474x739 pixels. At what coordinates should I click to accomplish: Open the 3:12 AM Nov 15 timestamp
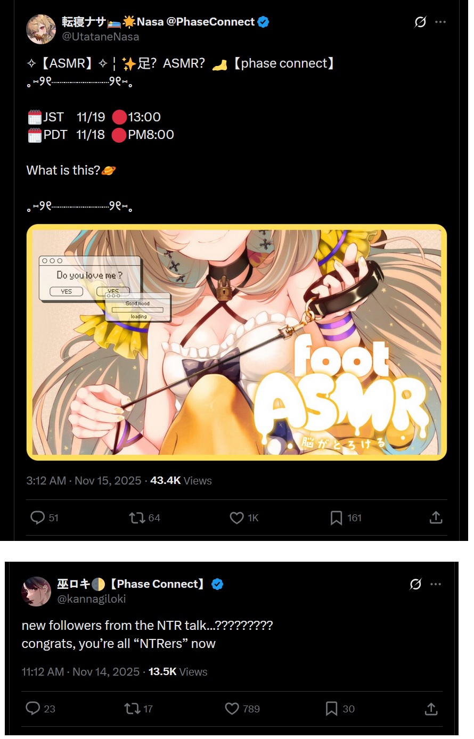coord(84,481)
